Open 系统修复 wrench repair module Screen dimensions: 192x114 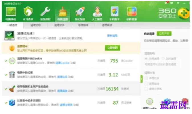[45, 13]
